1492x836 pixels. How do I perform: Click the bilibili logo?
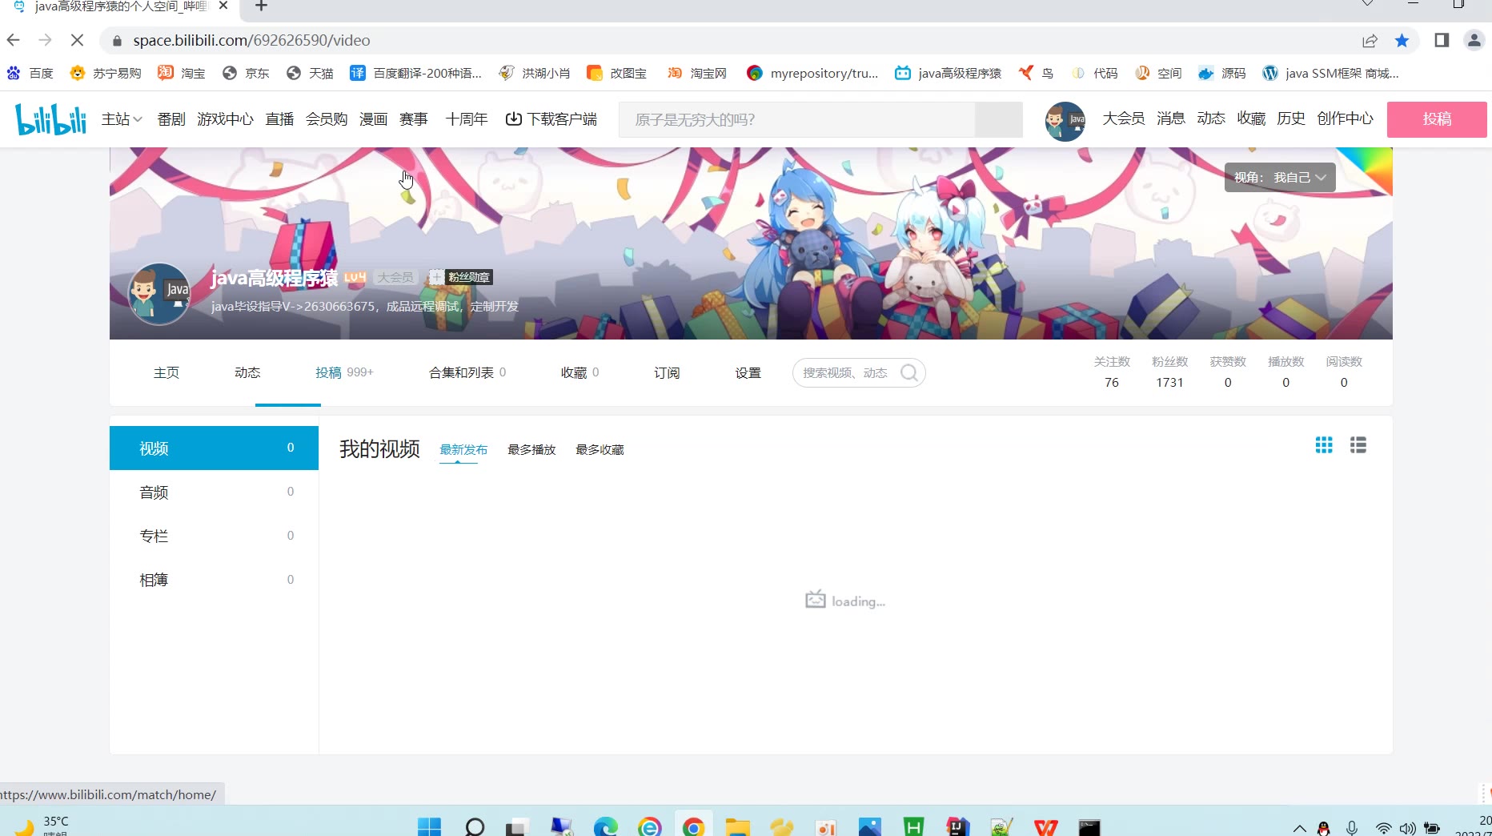(51, 119)
